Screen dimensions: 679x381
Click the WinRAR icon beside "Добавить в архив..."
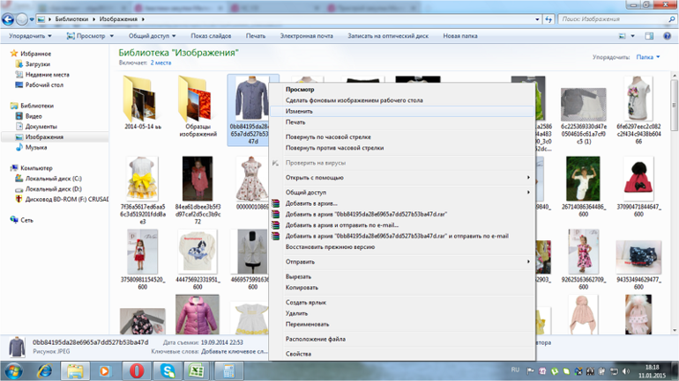275,203
